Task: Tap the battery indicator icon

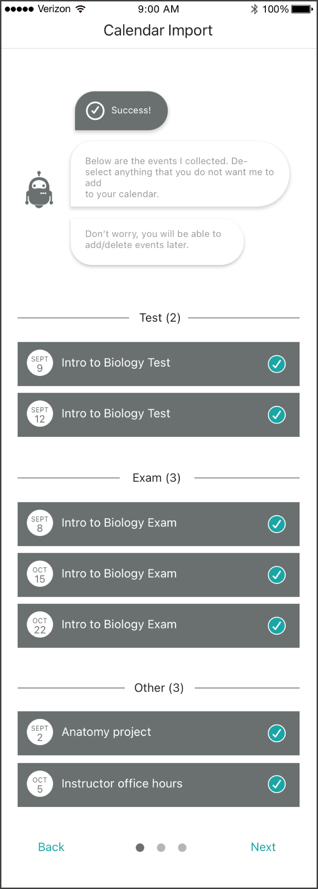Action: pyautogui.click(x=302, y=9)
